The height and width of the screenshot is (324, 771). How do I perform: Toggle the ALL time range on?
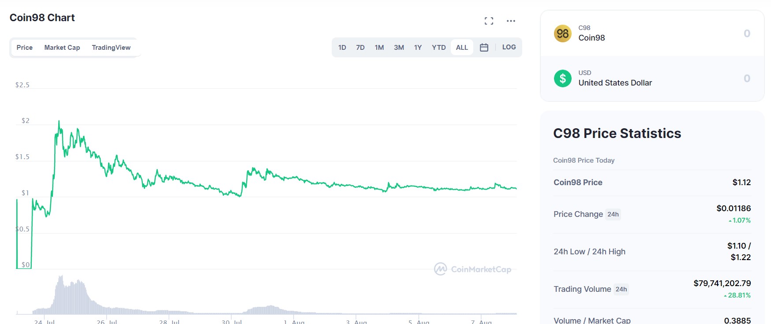coord(461,47)
